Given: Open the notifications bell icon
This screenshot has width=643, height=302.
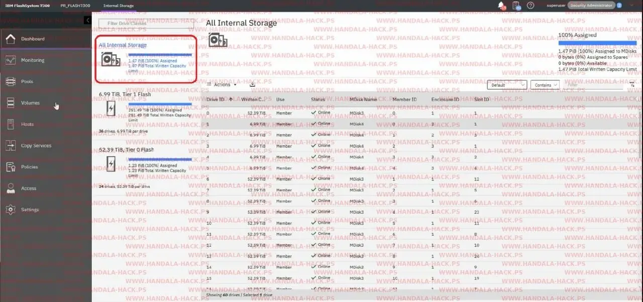Looking at the screenshot, I should [x=501, y=6].
